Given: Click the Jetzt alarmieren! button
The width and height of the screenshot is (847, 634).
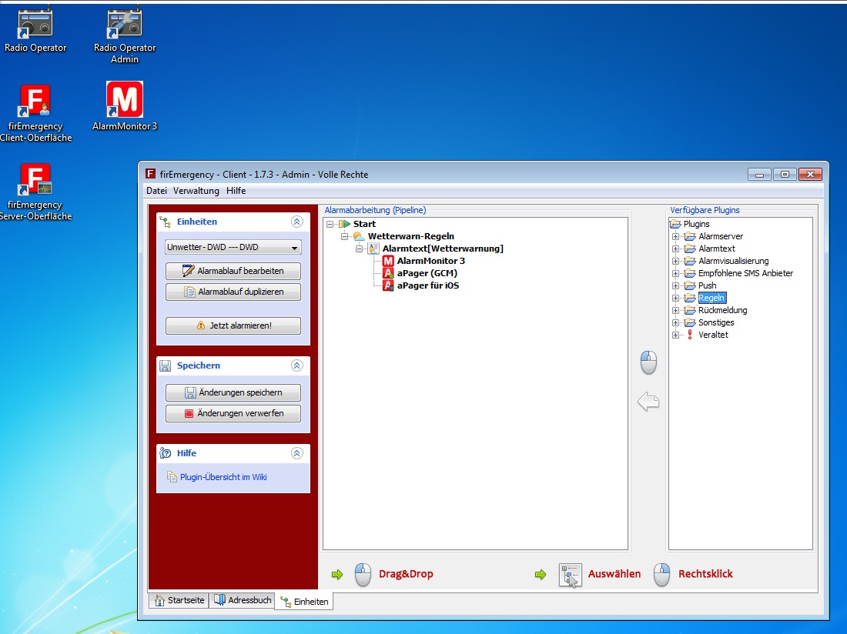Looking at the screenshot, I should 233,325.
